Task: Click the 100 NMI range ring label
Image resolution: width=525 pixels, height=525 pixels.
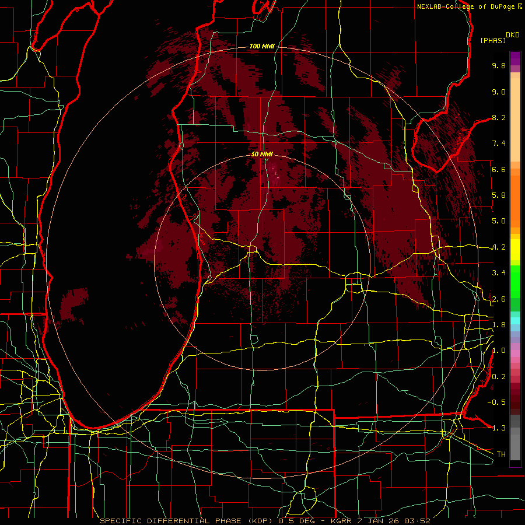Action: pyautogui.click(x=262, y=46)
